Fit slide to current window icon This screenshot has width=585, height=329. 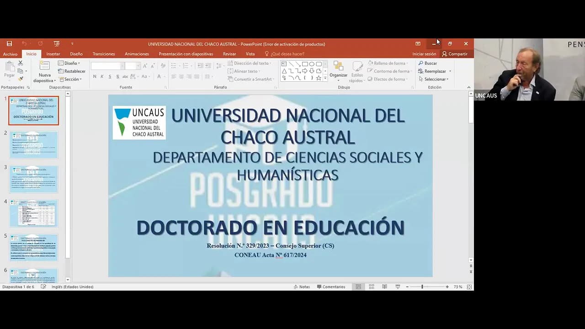(468, 287)
